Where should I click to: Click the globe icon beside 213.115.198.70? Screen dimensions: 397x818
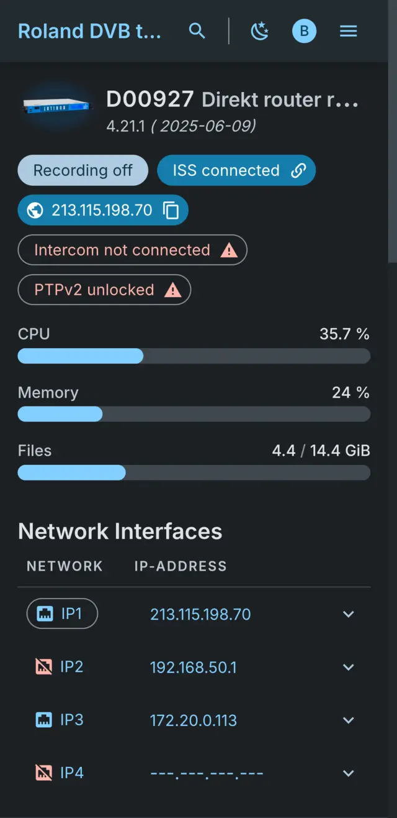pos(35,210)
